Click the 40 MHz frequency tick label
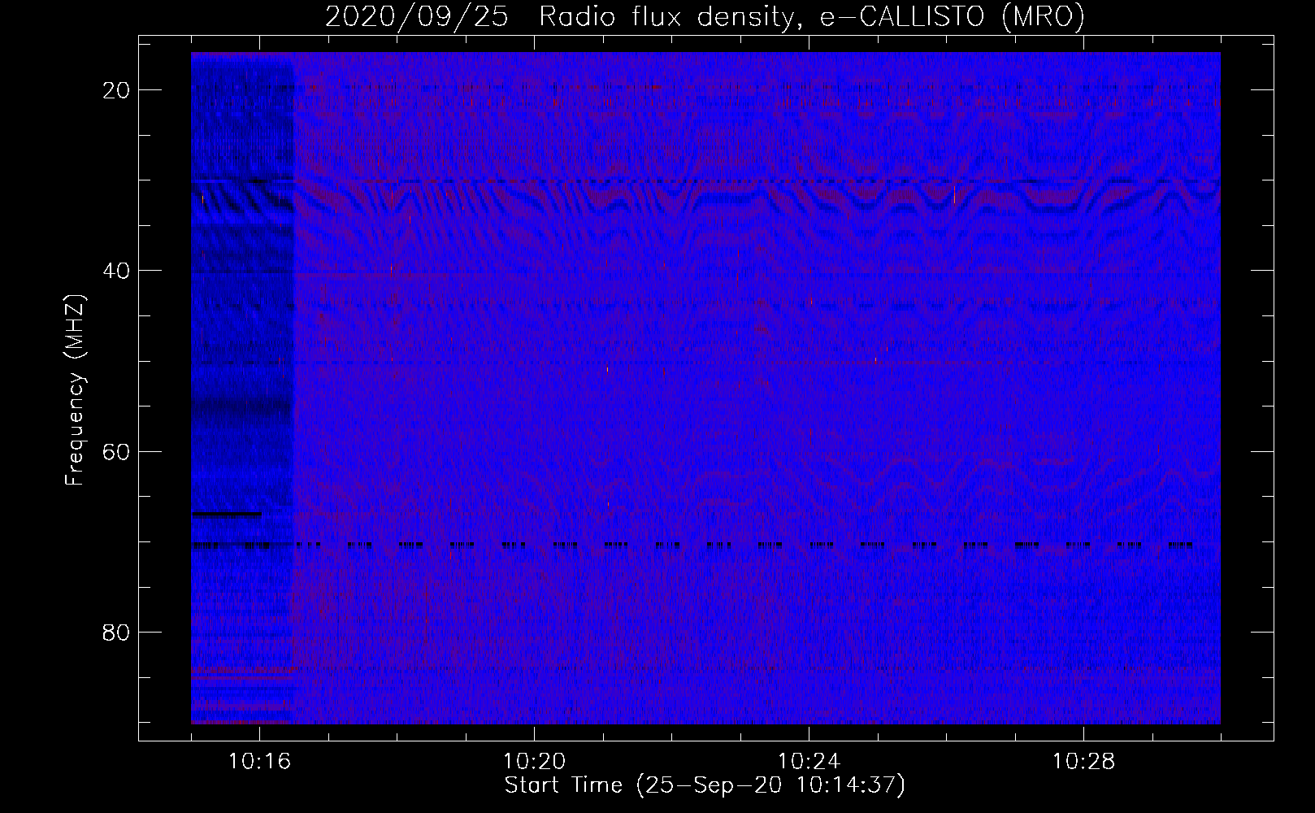 (x=117, y=271)
